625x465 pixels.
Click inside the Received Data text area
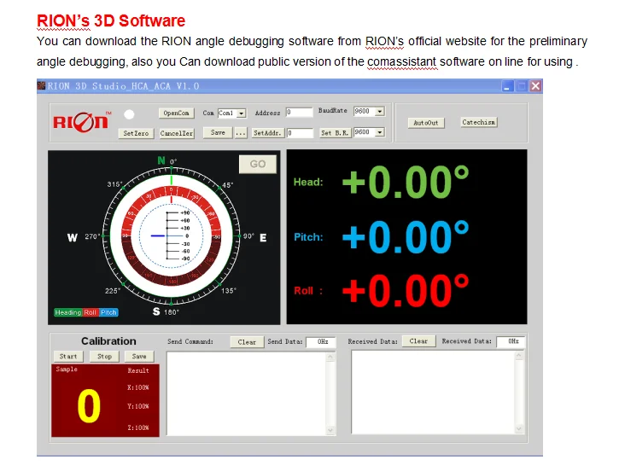[433, 392]
